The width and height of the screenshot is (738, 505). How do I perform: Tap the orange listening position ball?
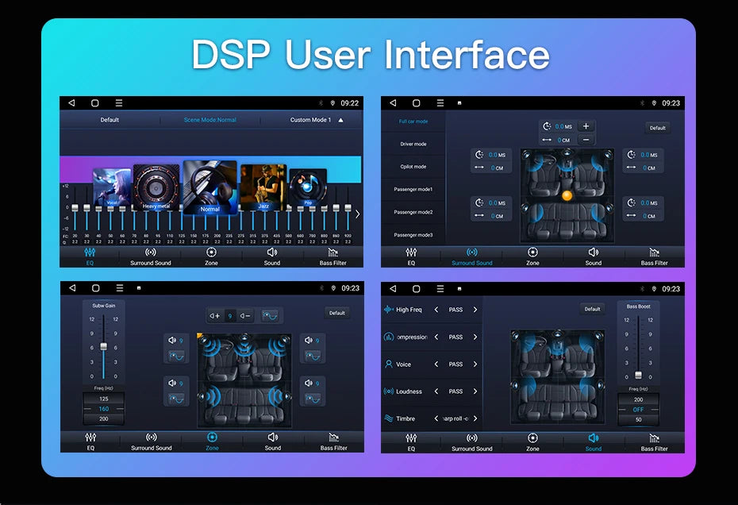567,195
